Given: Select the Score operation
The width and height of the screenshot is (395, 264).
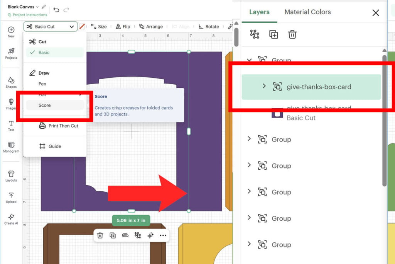Looking at the screenshot, I should click(55, 105).
